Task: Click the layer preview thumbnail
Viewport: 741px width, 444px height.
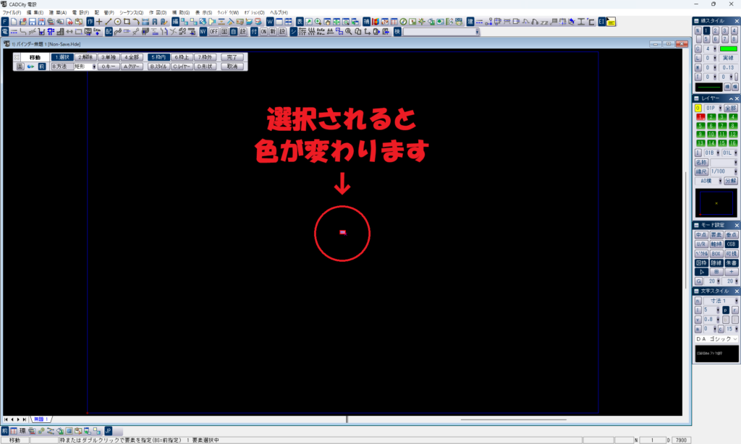Action: click(716, 203)
